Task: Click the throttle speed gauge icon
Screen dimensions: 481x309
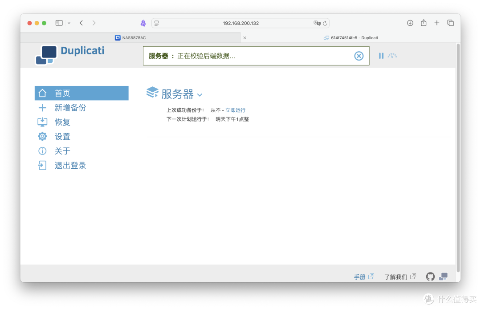Action: (x=392, y=56)
